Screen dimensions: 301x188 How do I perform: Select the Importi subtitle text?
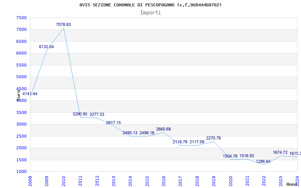coord(150,12)
